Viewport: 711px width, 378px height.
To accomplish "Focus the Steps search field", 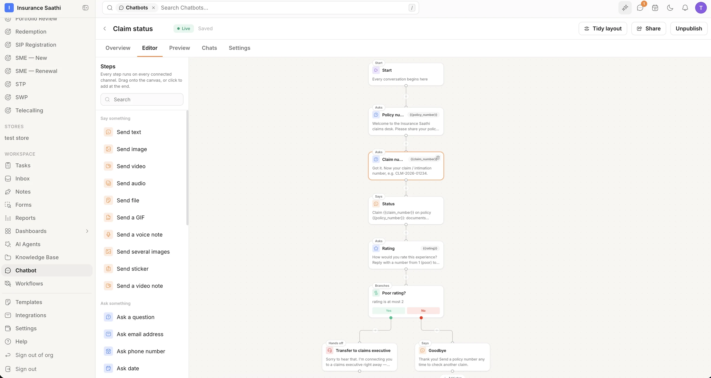I will [x=142, y=99].
